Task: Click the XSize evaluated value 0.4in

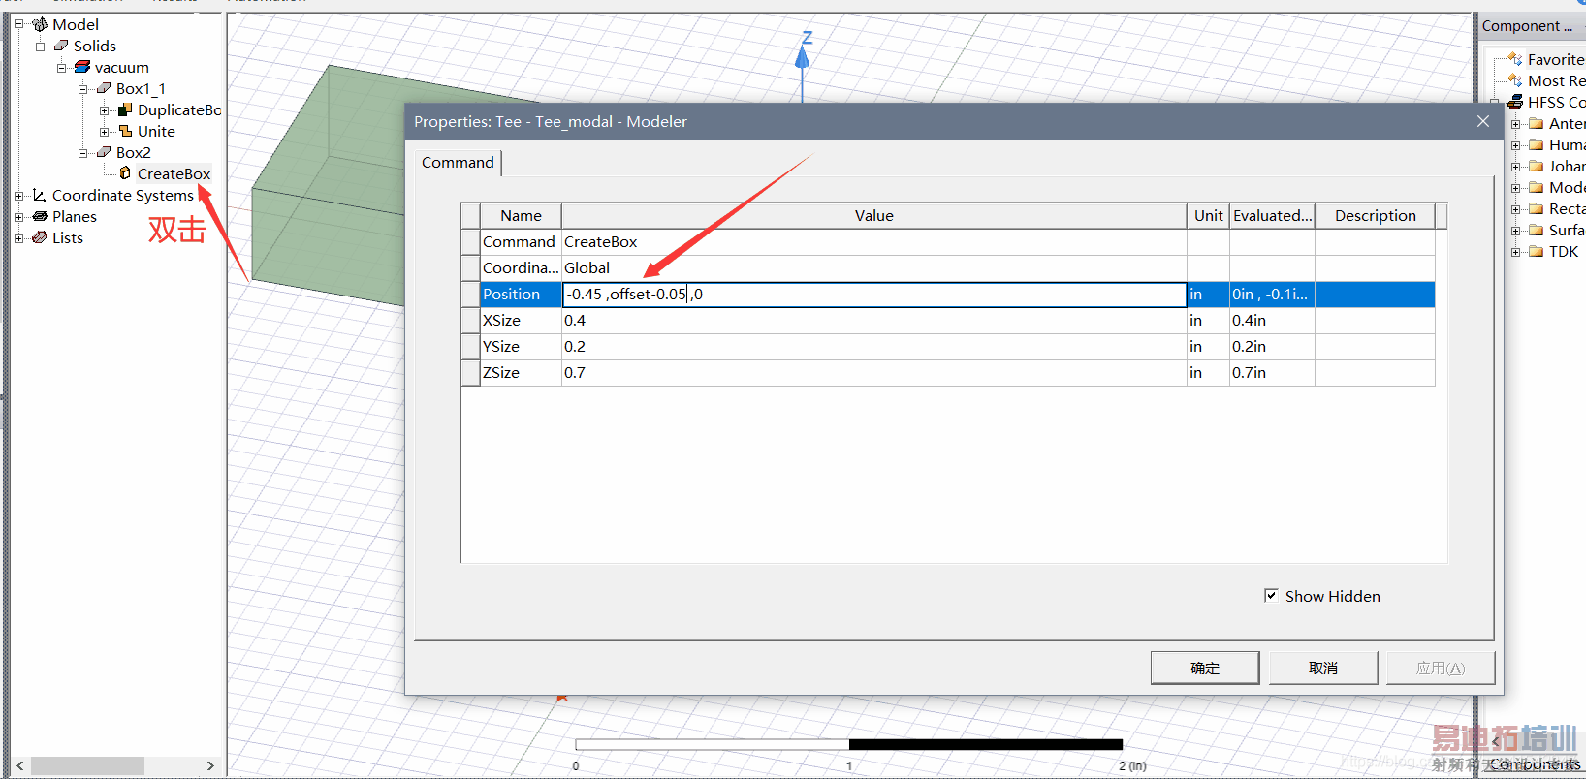Action: (1272, 321)
